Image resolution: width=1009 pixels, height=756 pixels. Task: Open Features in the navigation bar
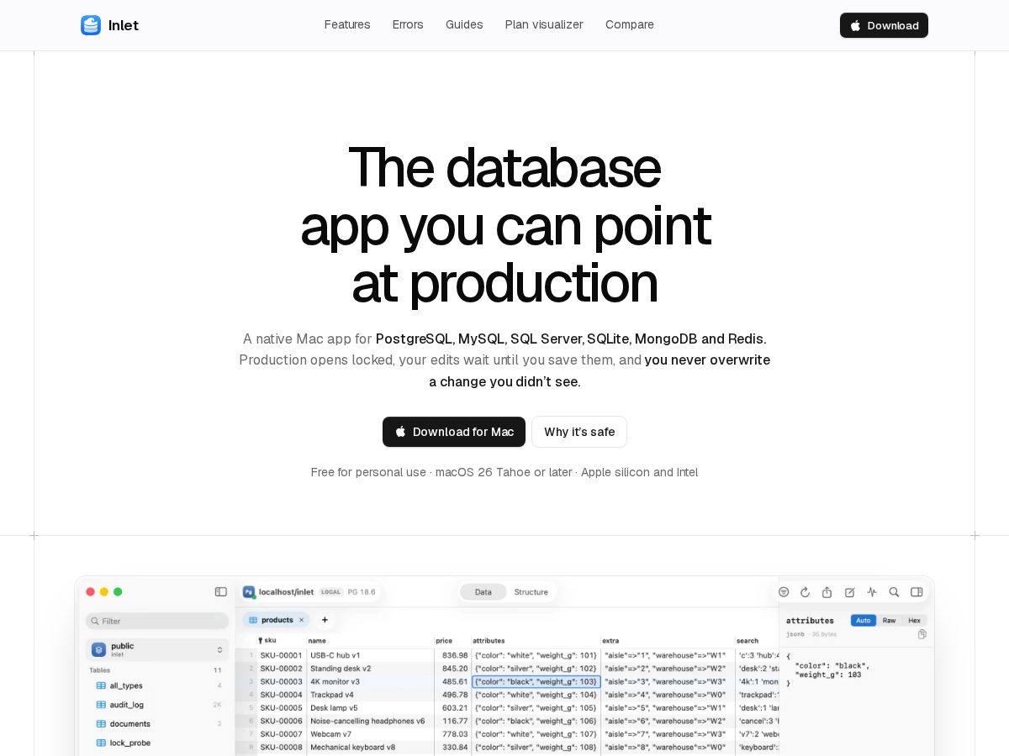point(347,24)
